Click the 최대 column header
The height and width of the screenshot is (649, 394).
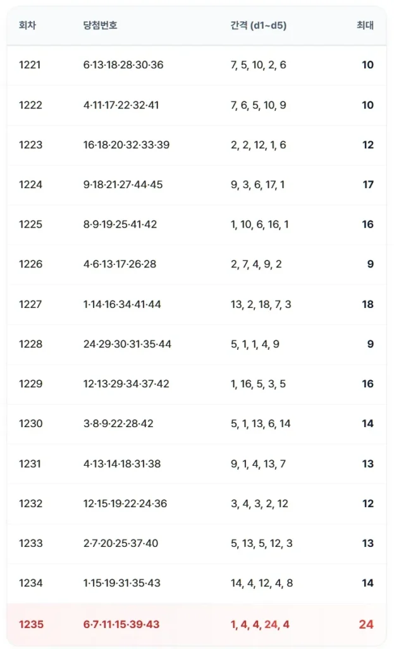tap(365, 25)
